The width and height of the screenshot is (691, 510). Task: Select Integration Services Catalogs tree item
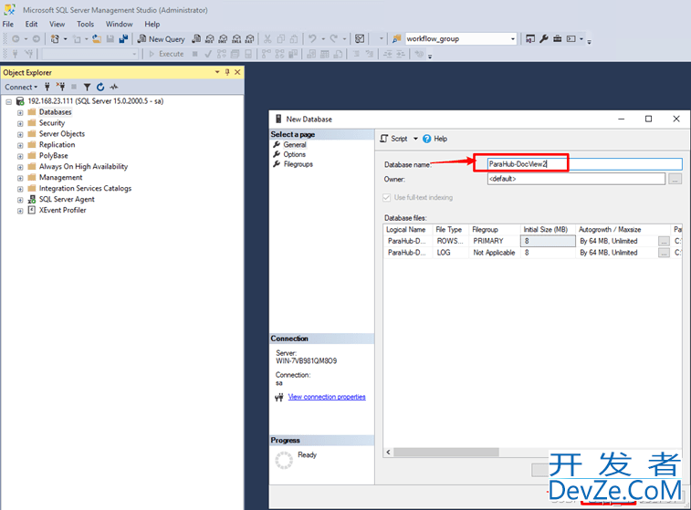(x=85, y=189)
